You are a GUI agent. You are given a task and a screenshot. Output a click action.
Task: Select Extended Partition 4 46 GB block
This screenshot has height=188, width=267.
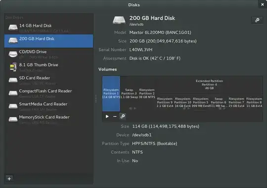point(209,85)
